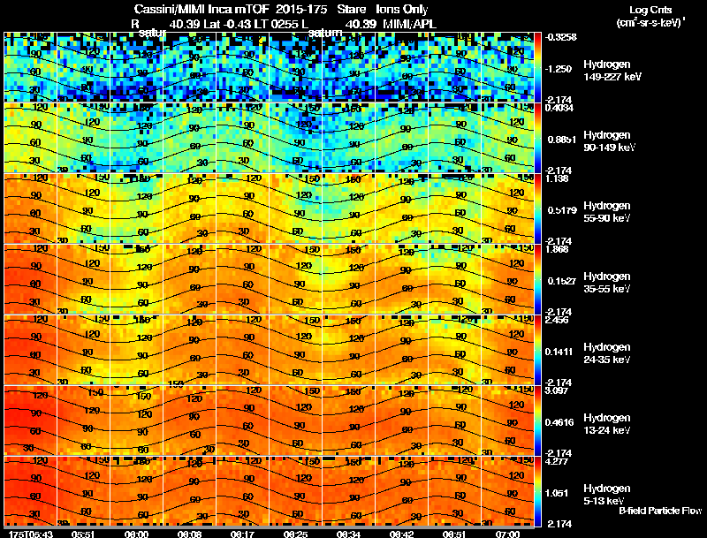Click the (cm²-sr-s-keV) units label

pos(650,22)
